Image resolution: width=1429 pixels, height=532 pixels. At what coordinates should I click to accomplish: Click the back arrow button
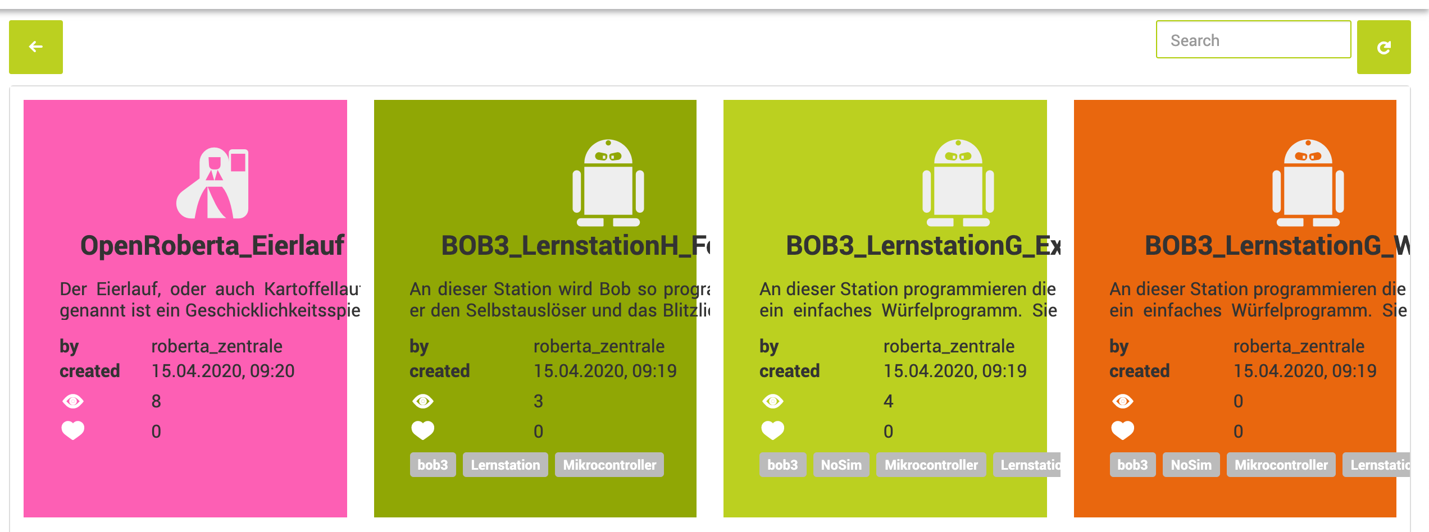35,47
